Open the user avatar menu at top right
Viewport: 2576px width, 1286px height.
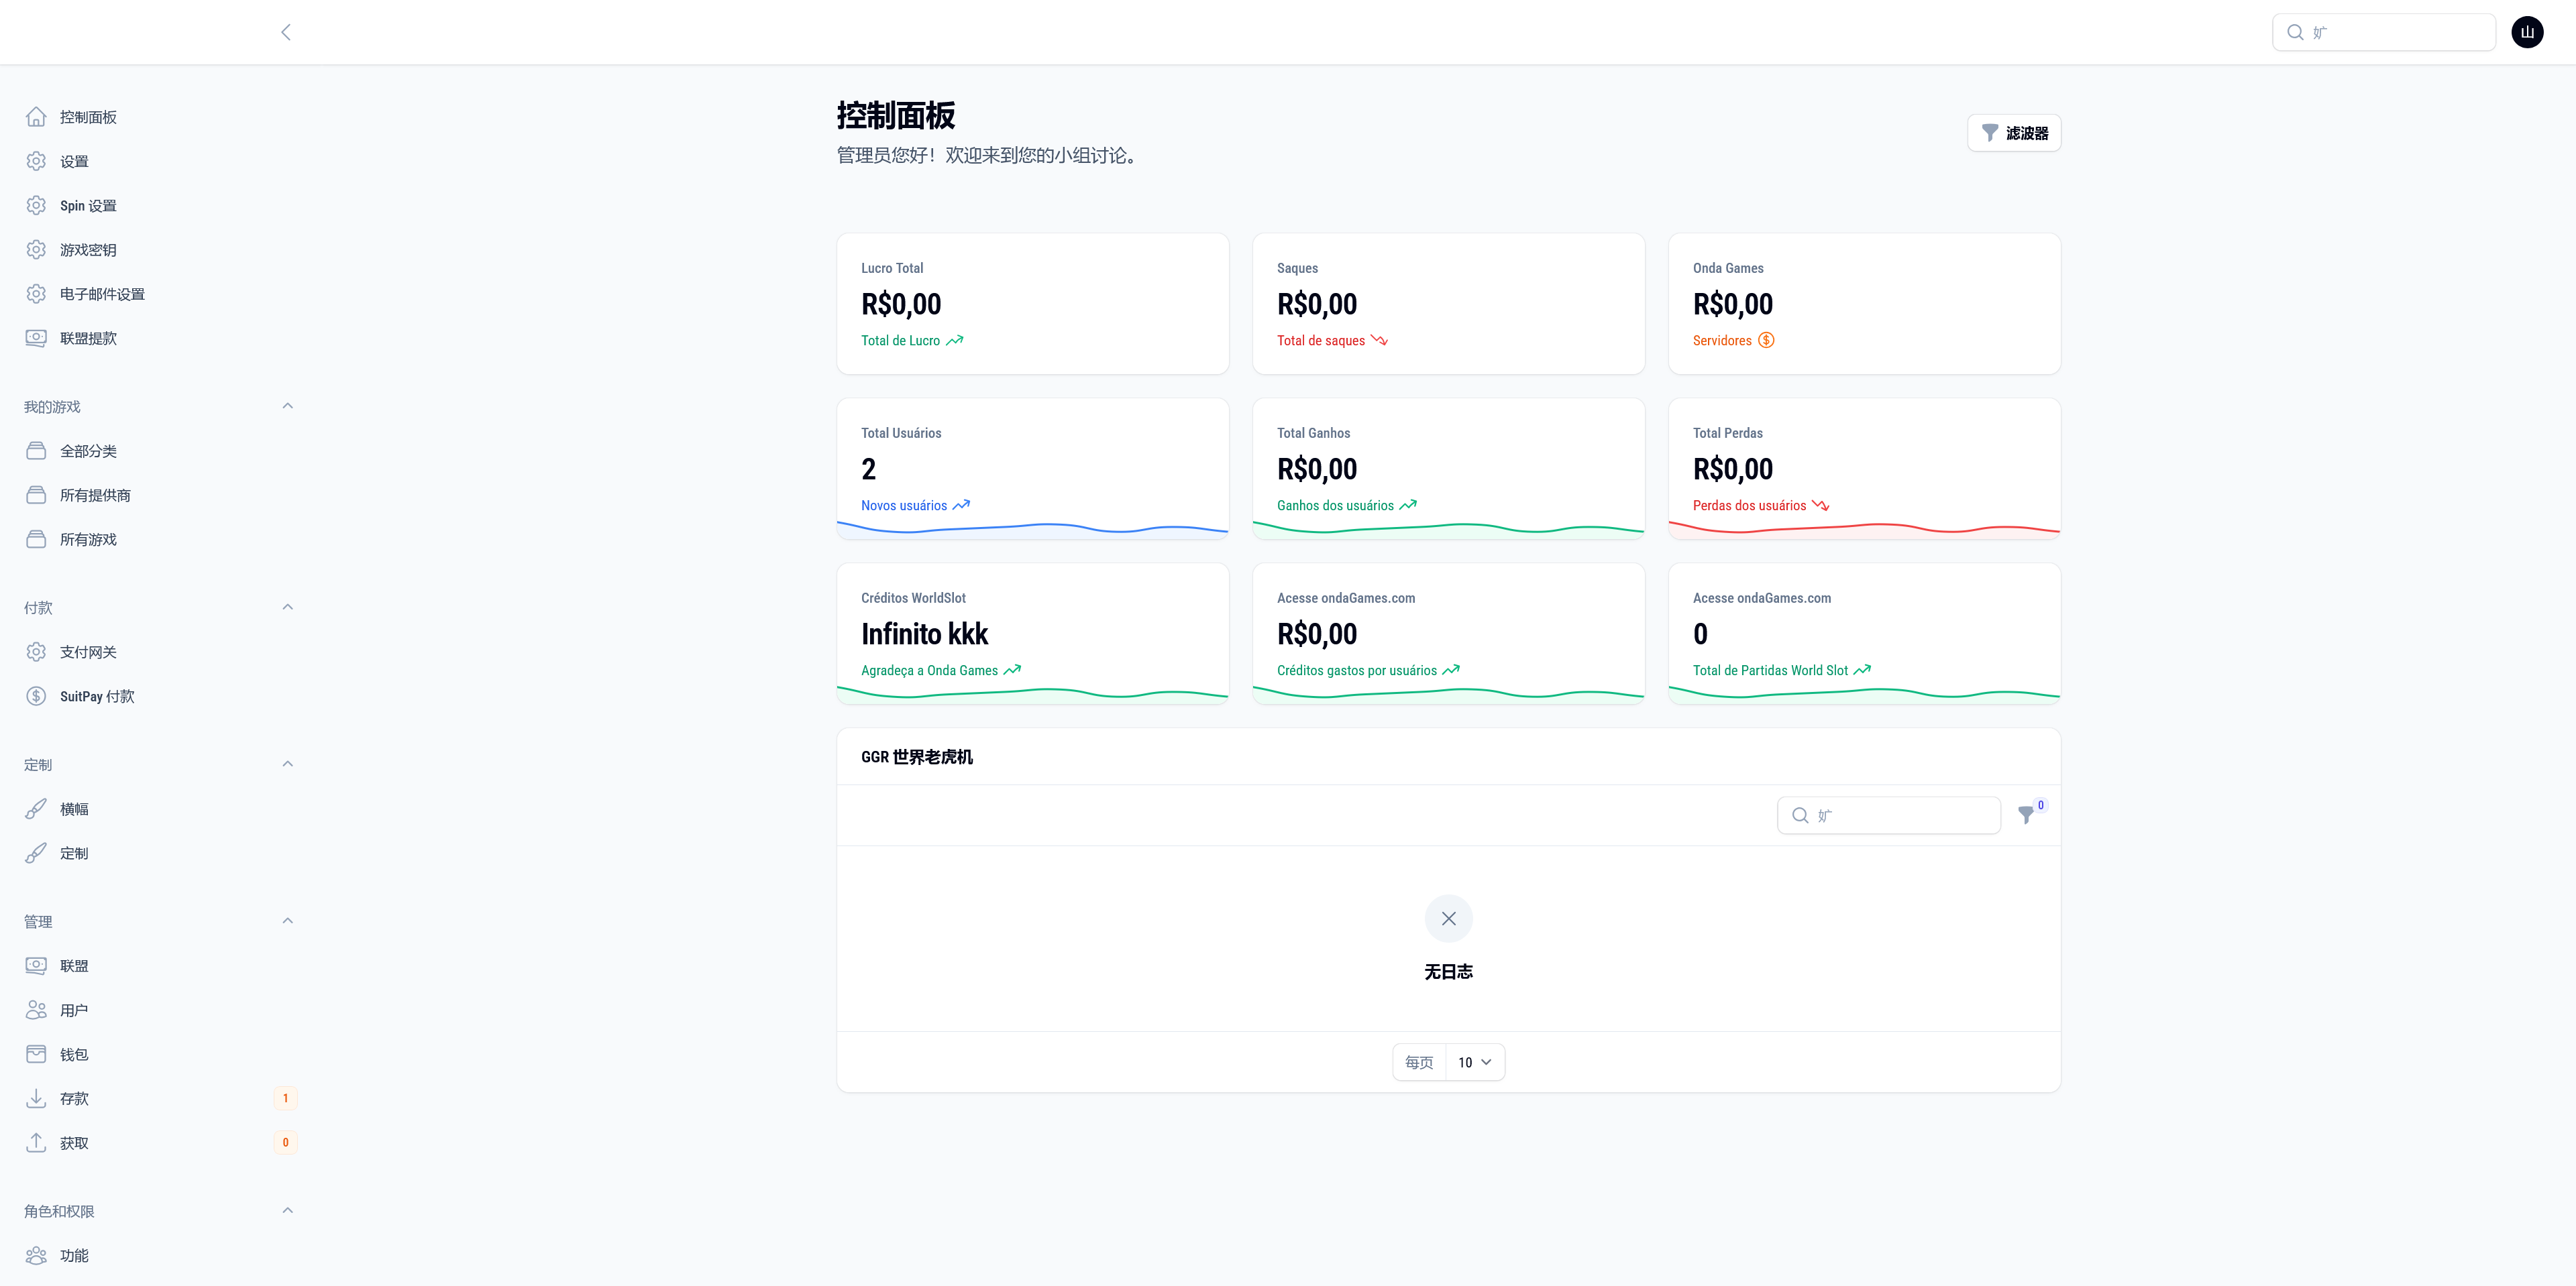coord(2527,32)
